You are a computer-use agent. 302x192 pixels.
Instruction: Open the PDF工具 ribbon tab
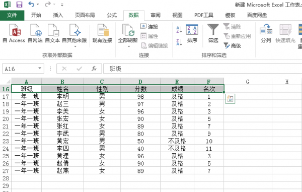coord(204,15)
